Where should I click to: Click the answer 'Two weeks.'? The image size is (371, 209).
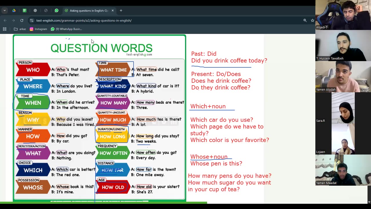coord(146,141)
